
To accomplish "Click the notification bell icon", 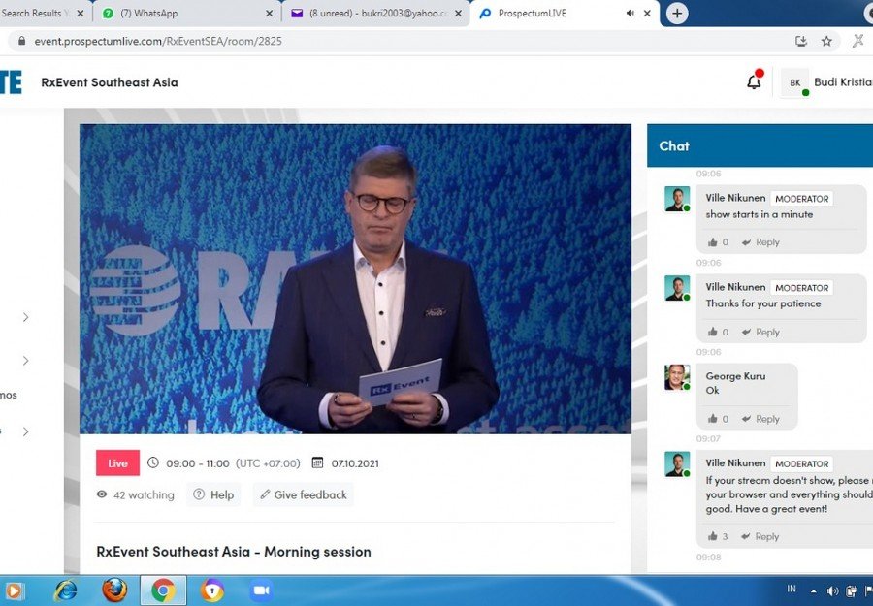I will (x=754, y=82).
